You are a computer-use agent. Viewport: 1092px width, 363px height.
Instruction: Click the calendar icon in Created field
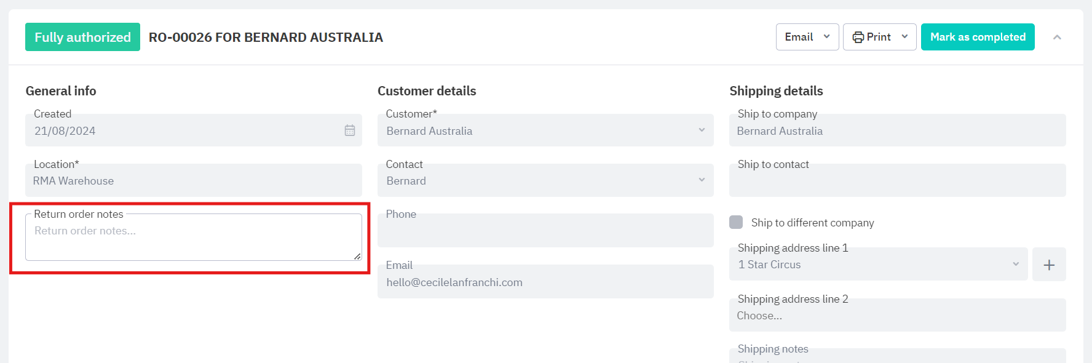(x=350, y=130)
